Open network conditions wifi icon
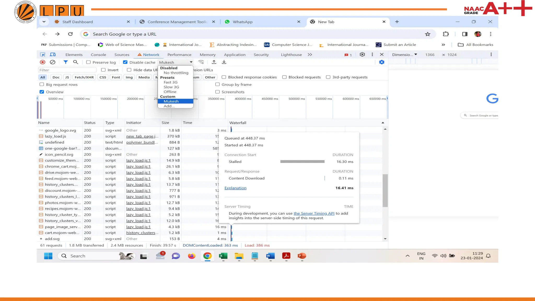 coord(201,62)
